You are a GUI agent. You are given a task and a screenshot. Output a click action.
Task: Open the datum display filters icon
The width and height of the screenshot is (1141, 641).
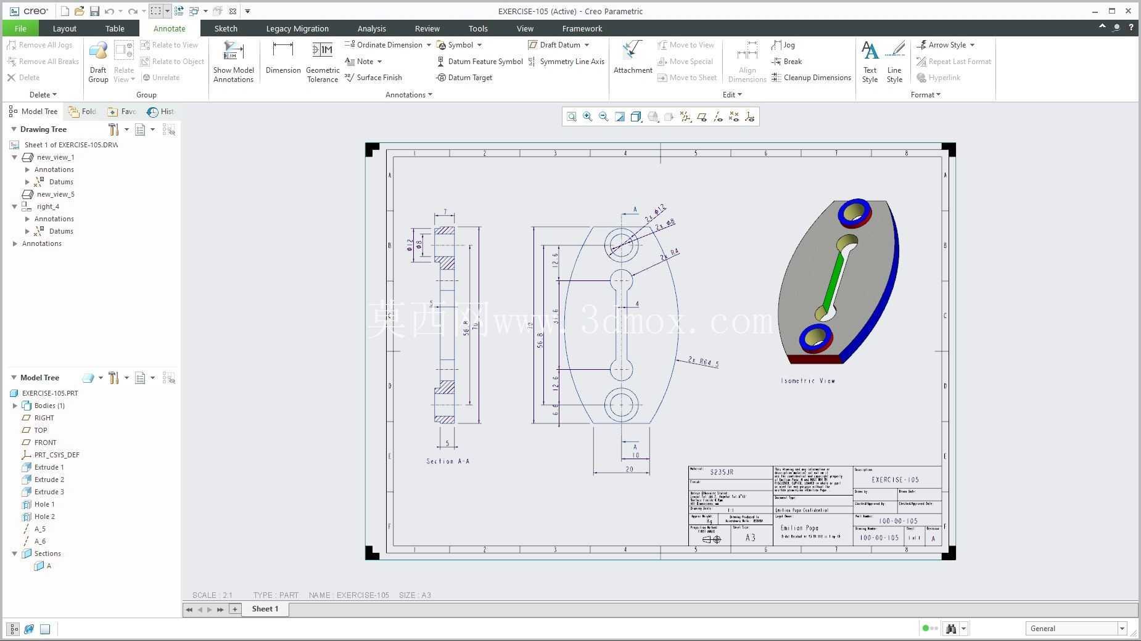tap(685, 116)
